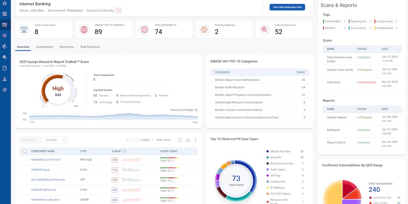Click info icon next to Total: 26
408x204 pixels.
pyautogui.click(x=173, y=191)
